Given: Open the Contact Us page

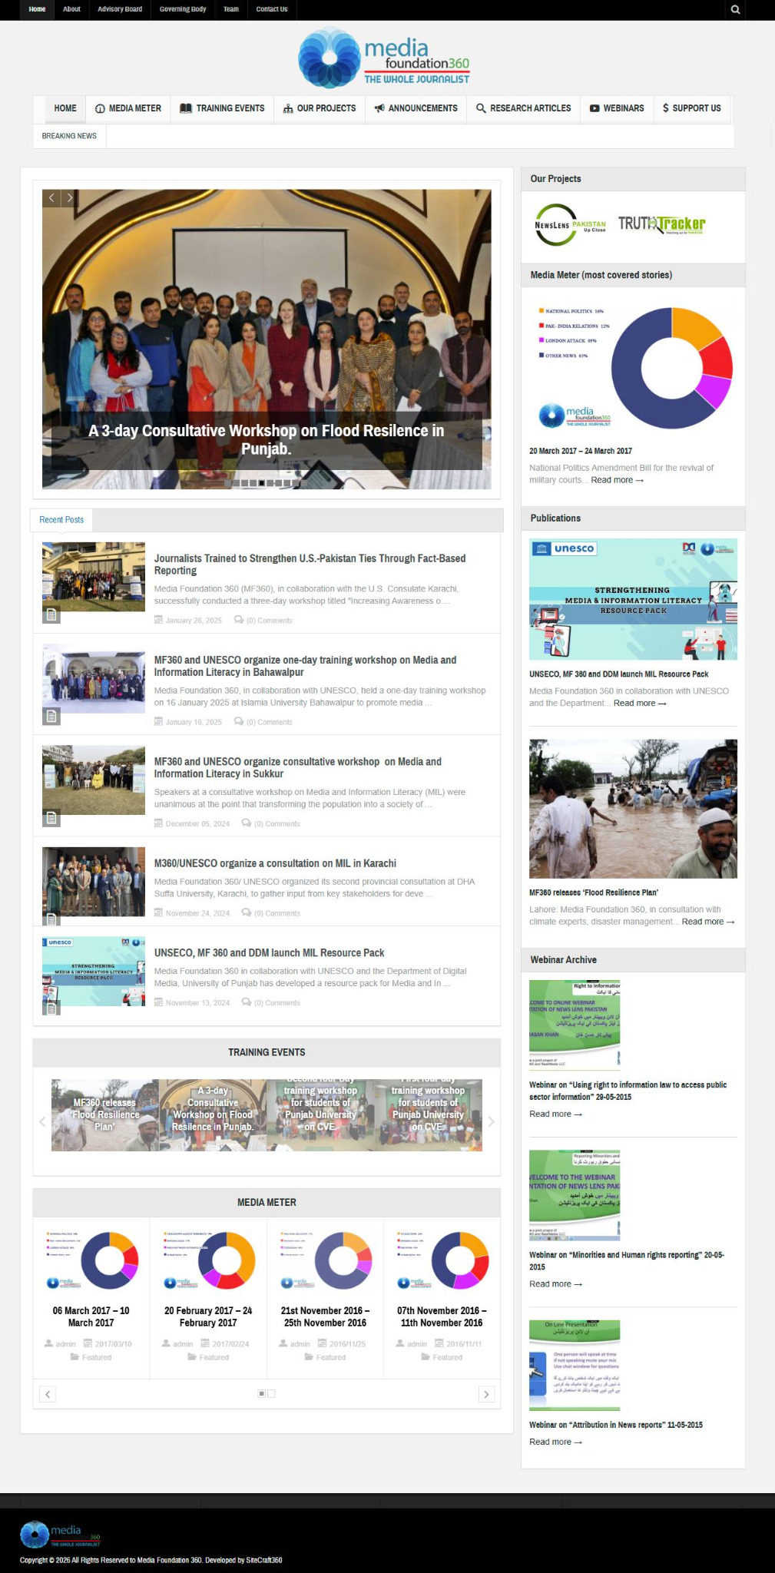Looking at the screenshot, I should (x=272, y=9).
